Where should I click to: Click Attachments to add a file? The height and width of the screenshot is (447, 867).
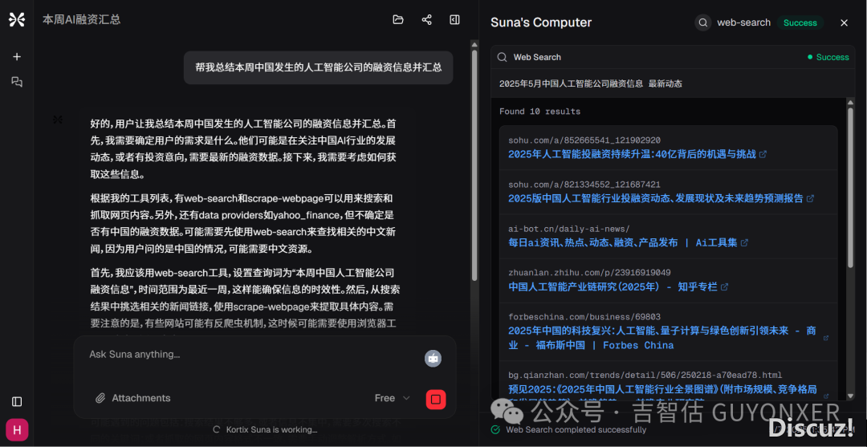pos(132,398)
